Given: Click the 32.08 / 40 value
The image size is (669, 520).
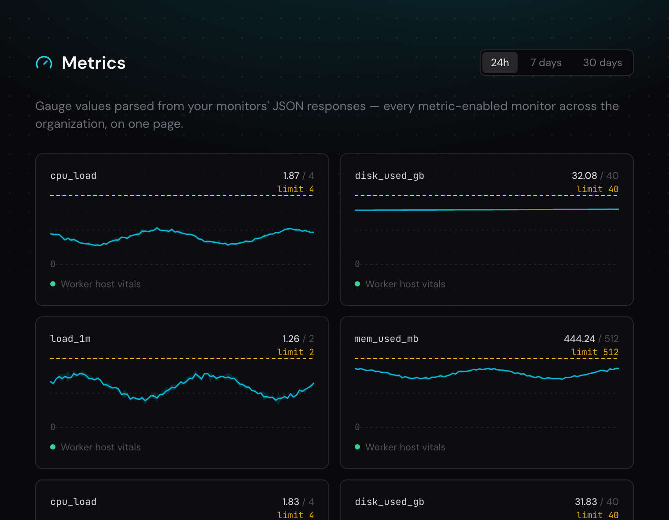Looking at the screenshot, I should 595,176.
